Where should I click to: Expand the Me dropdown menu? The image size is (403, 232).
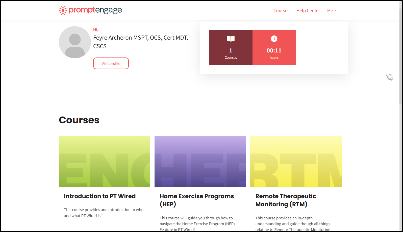coord(331,11)
